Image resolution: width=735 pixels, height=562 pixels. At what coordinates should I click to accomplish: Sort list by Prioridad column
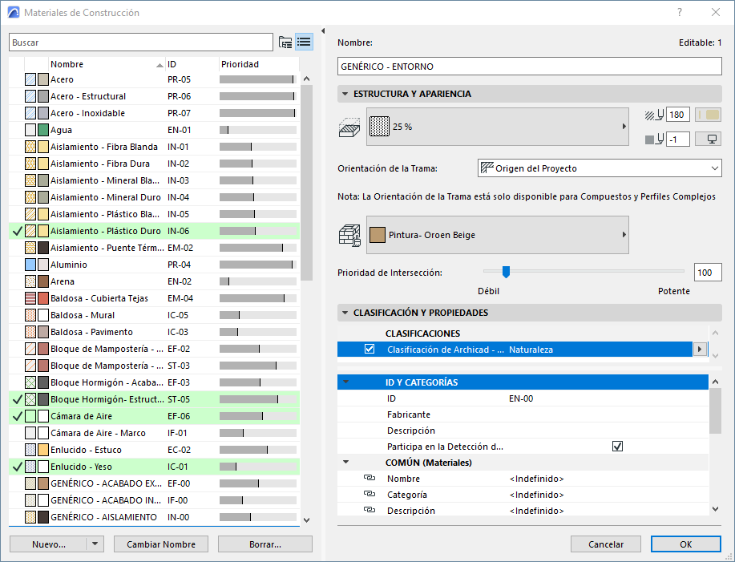coord(259,64)
